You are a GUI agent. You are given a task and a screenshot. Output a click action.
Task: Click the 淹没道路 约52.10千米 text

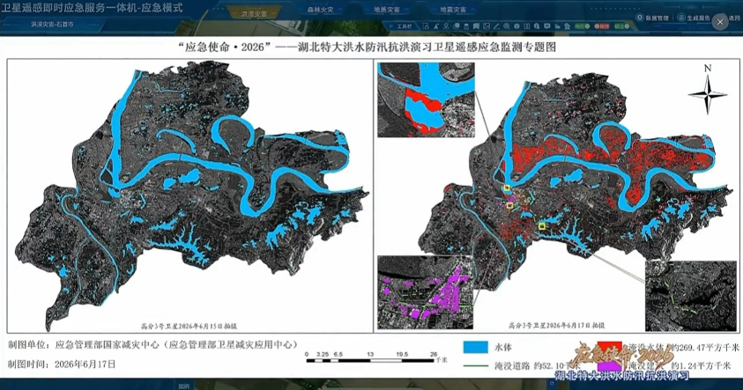pyautogui.click(x=538, y=366)
